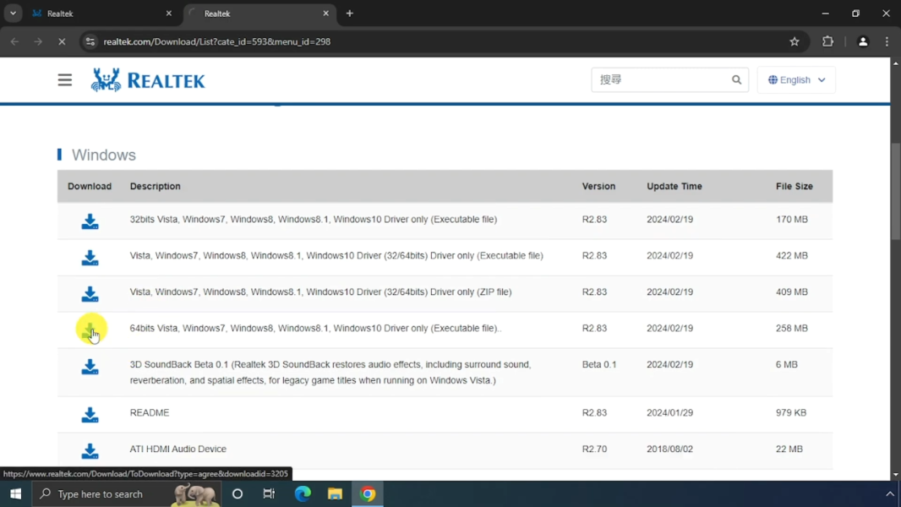The width and height of the screenshot is (901, 507).
Task: Click the File Size column header
Action: pos(795,186)
